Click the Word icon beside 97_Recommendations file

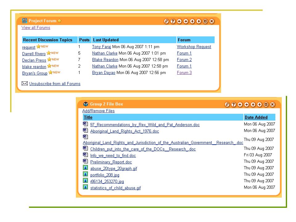click(x=85, y=124)
